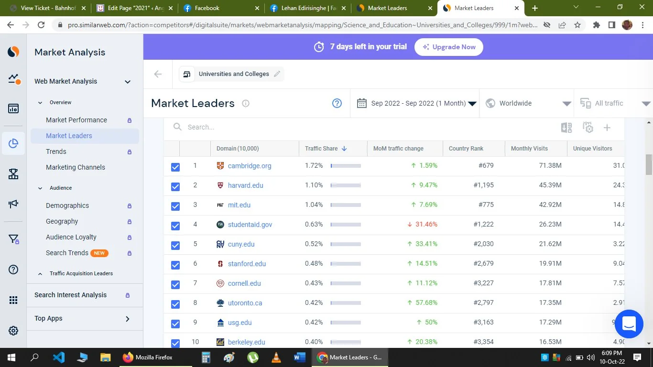The image size is (653, 367).
Task: Open the dashboard panel icon in left rail
Action: pos(13,109)
